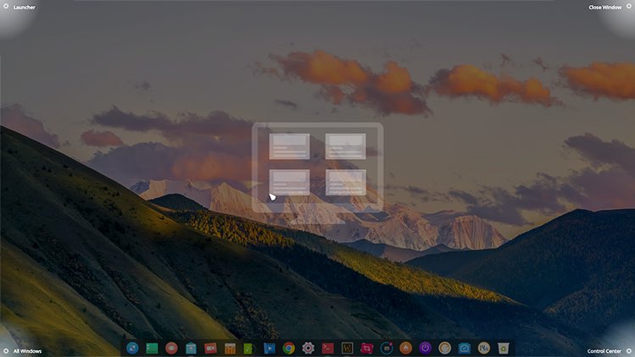Launch the red Terminal icon in dock

(328, 348)
